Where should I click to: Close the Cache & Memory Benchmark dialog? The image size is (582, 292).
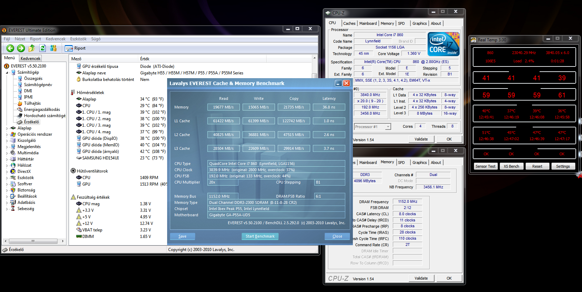tap(337, 236)
